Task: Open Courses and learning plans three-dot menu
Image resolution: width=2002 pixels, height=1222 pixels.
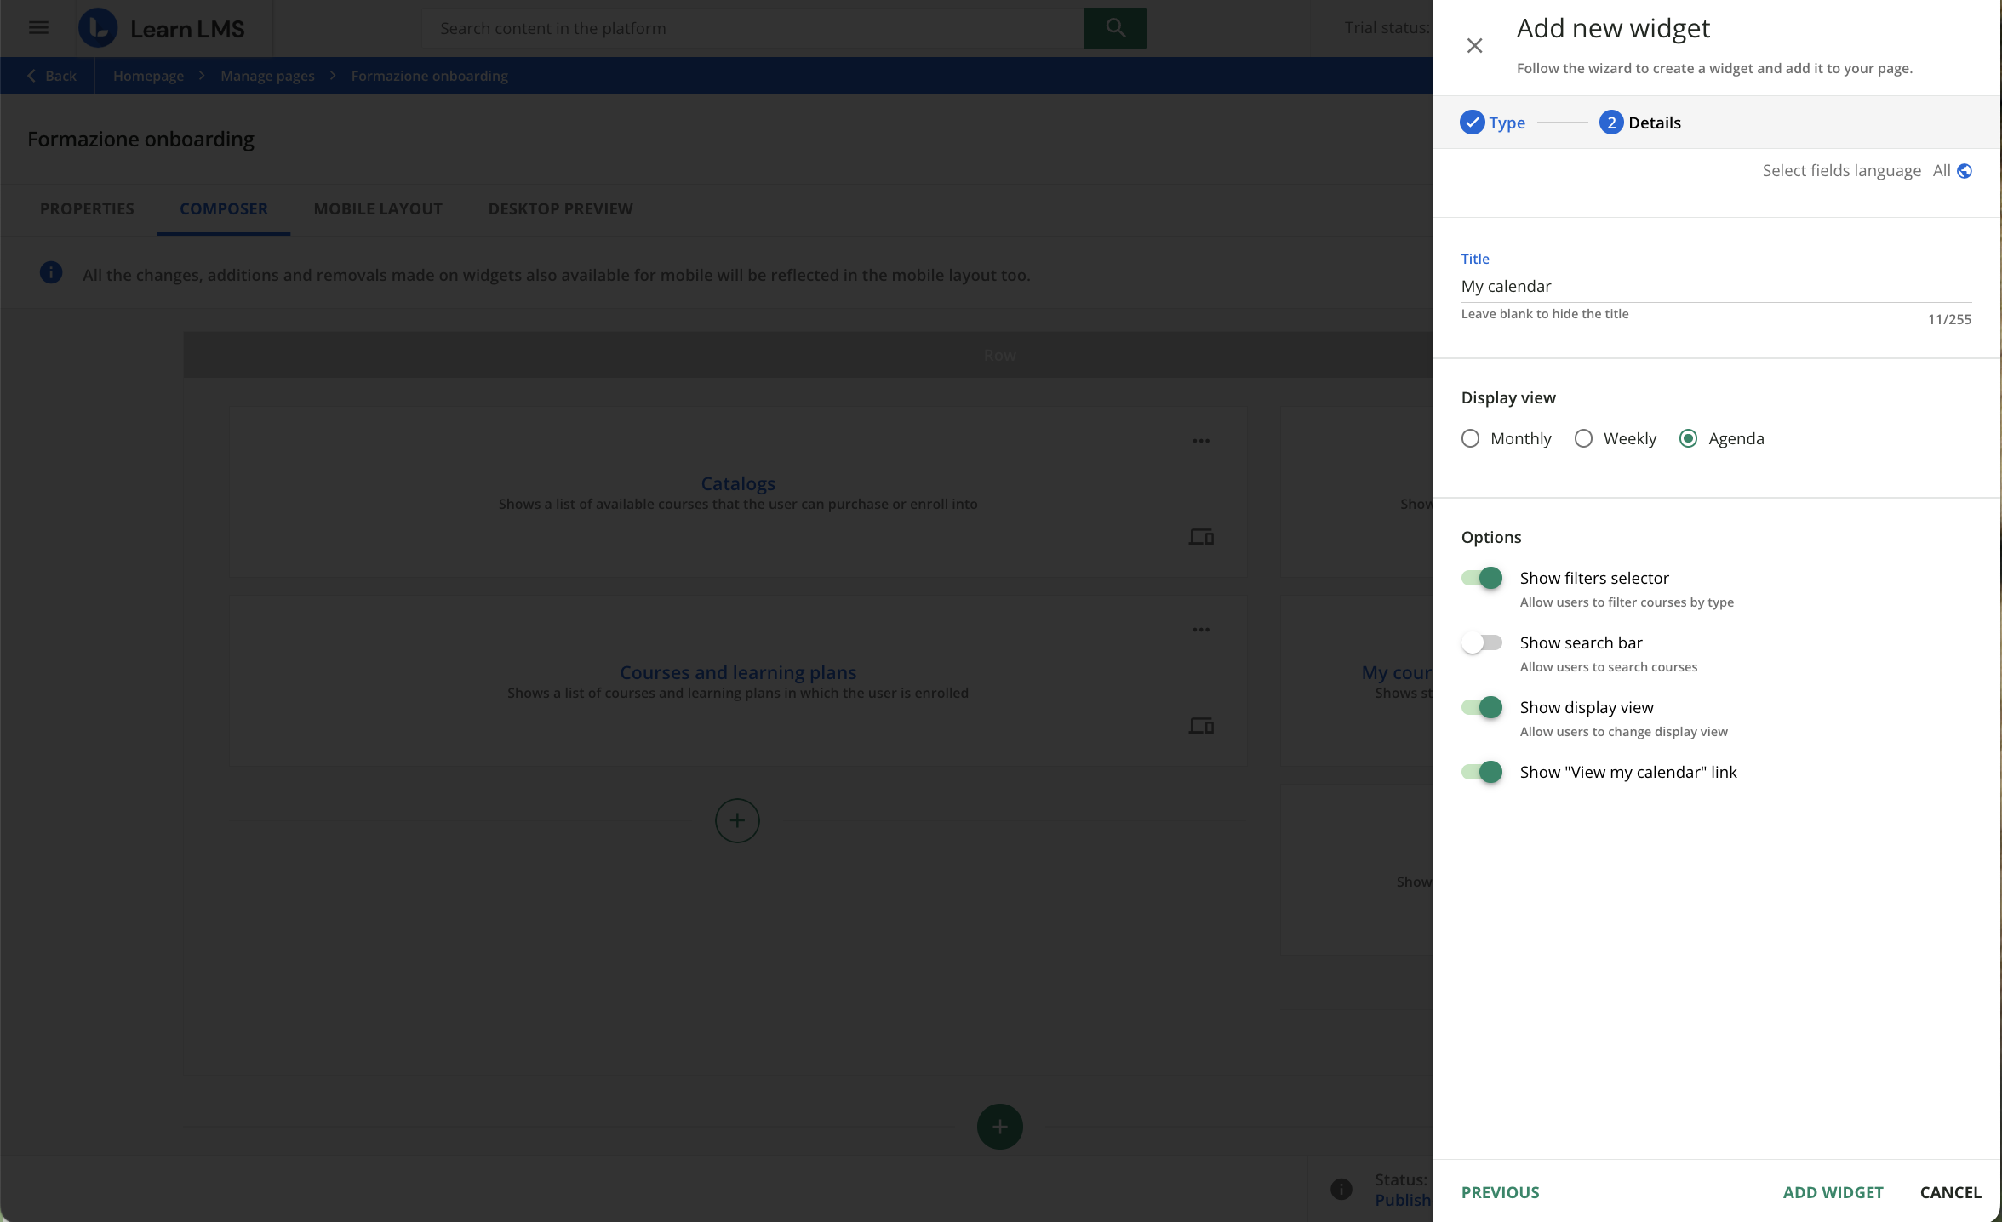Action: coord(1201,630)
